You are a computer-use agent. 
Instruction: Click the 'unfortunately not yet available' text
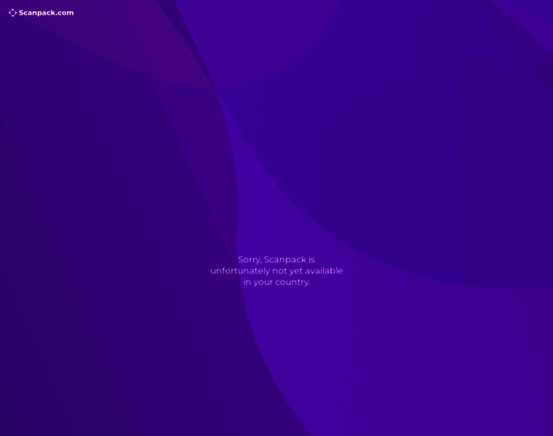pos(276,271)
